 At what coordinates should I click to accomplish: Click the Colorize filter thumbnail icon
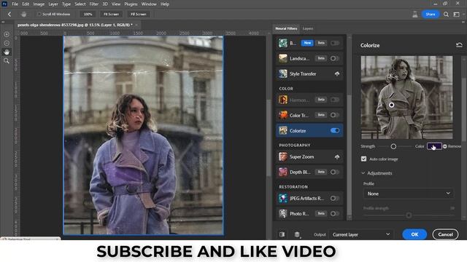(x=282, y=130)
